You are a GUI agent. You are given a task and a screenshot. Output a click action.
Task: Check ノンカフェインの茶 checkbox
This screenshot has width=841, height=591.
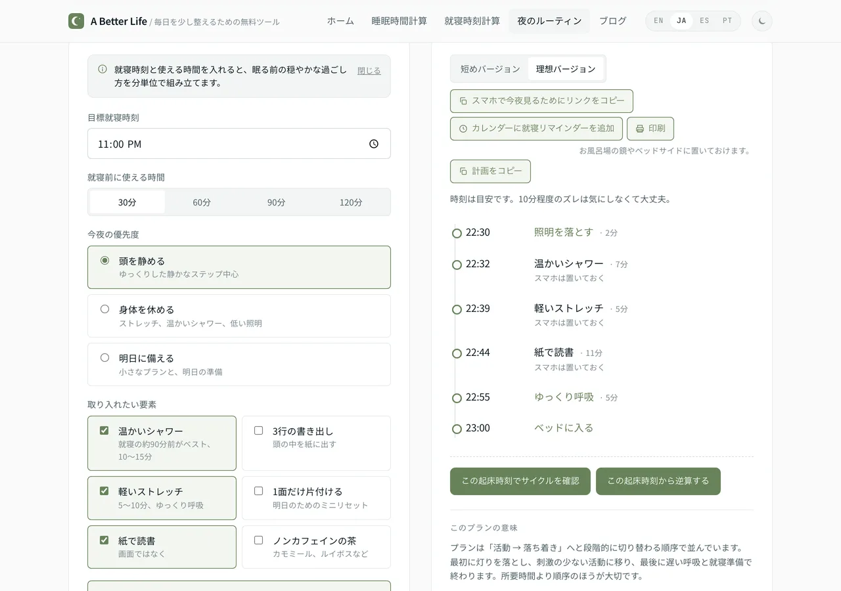tap(258, 540)
